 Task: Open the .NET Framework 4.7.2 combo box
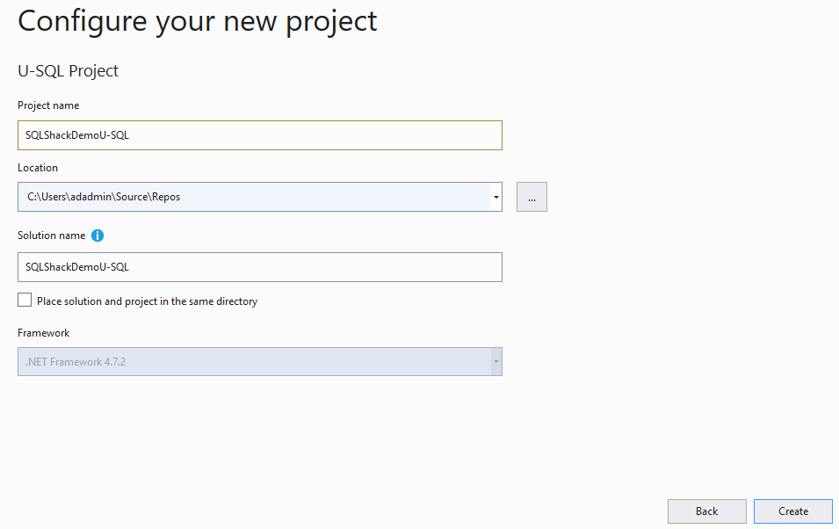253,361
